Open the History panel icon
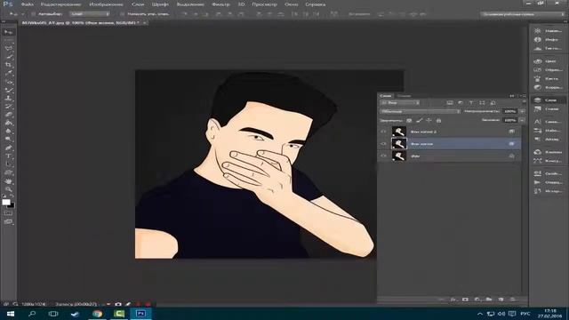The height and width of the screenshot is (320, 569). [x=538, y=191]
